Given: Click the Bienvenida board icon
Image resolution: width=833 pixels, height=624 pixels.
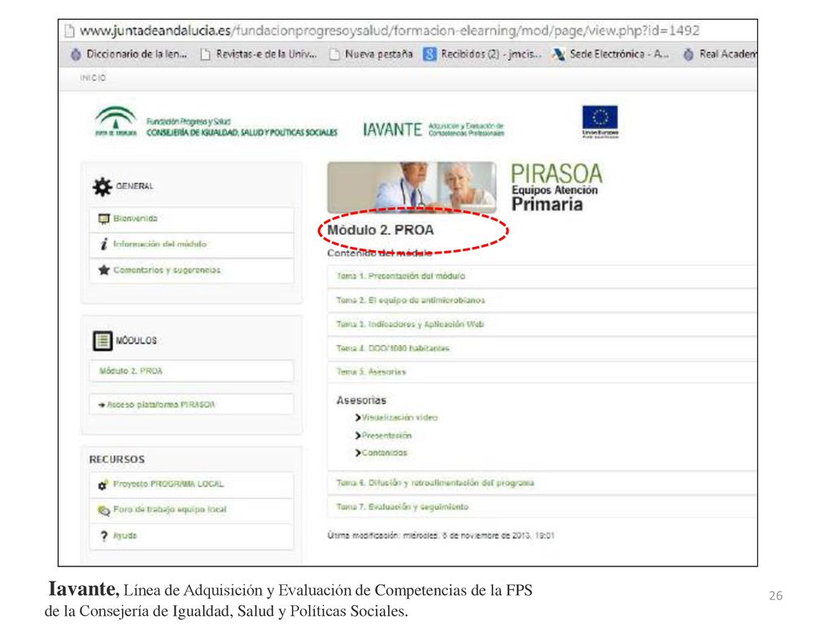Looking at the screenshot, I should 103,219.
